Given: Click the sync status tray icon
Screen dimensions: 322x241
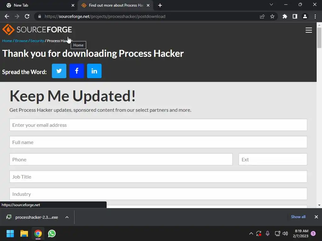Looking at the screenshot, I should pyautogui.click(x=259, y=233).
